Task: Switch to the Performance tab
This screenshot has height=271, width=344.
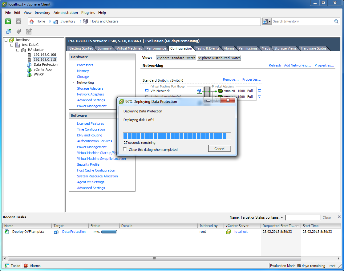Action: tap(156, 48)
